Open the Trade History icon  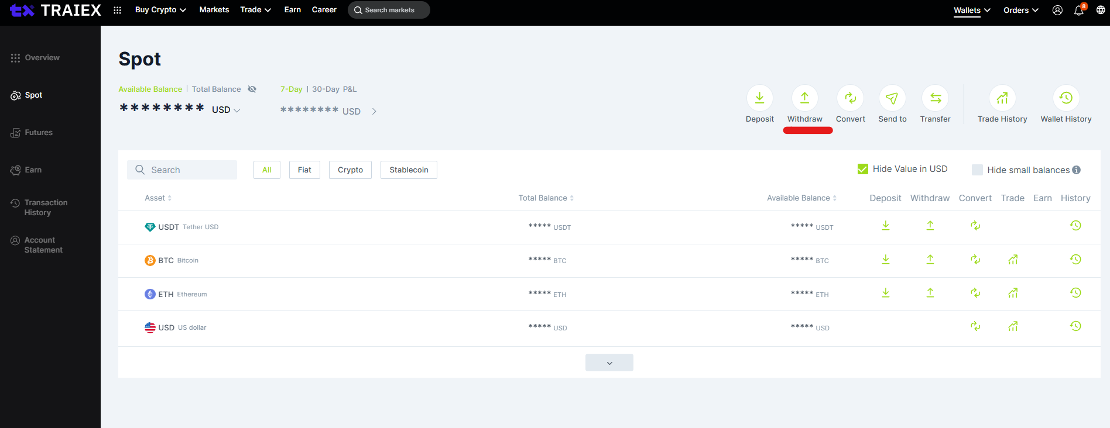(1002, 98)
